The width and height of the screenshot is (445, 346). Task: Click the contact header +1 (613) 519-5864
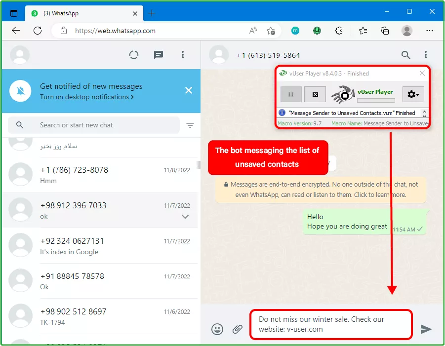tap(268, 55)
